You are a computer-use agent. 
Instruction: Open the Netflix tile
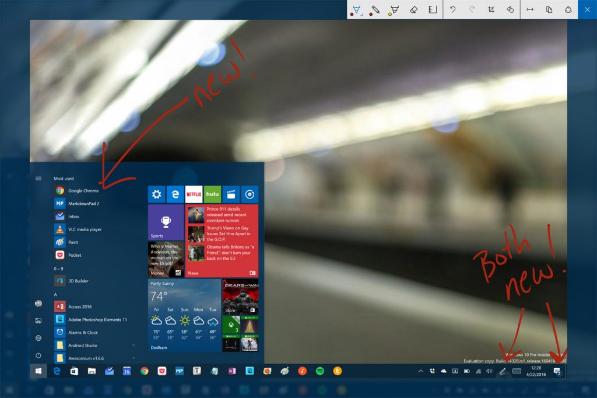(x=194, y=194)
